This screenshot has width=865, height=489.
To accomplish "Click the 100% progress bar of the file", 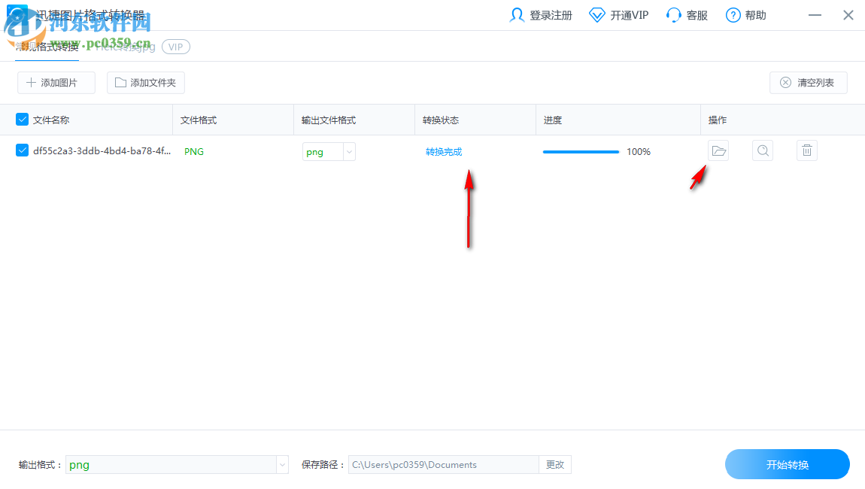I will coord(581,151).
